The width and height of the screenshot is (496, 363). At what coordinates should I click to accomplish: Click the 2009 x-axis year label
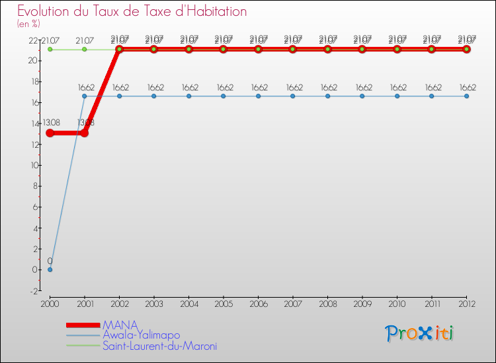pyautogui.click(x=362, y=304)
